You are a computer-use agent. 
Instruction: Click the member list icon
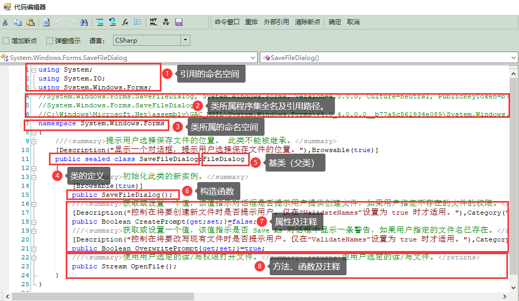click(x=138, y=22)
